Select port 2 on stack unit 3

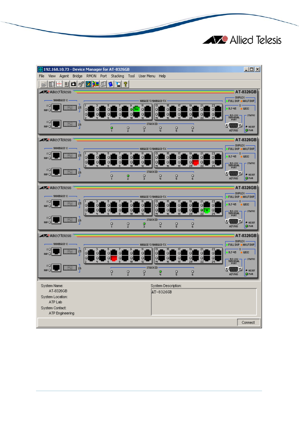[x=91, y=211]
